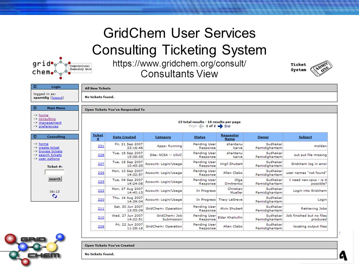Open preferences in Main Menu

(49, 126)
